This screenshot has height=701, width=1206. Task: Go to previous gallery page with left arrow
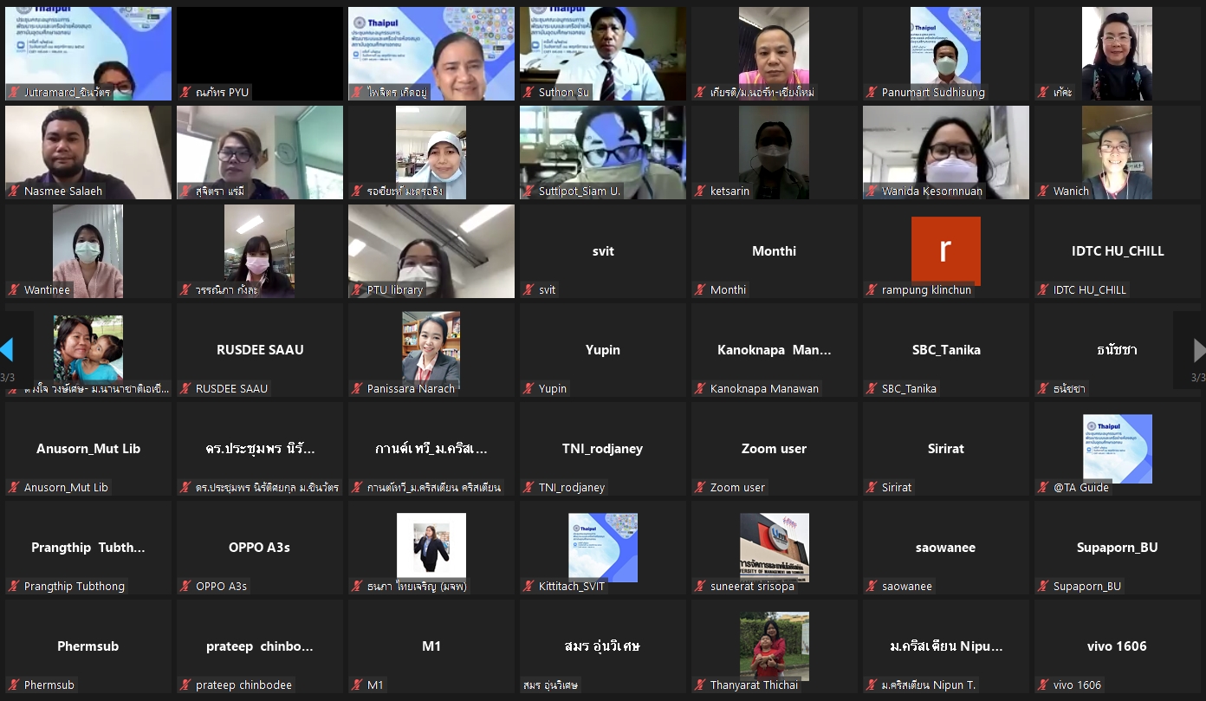7,350
